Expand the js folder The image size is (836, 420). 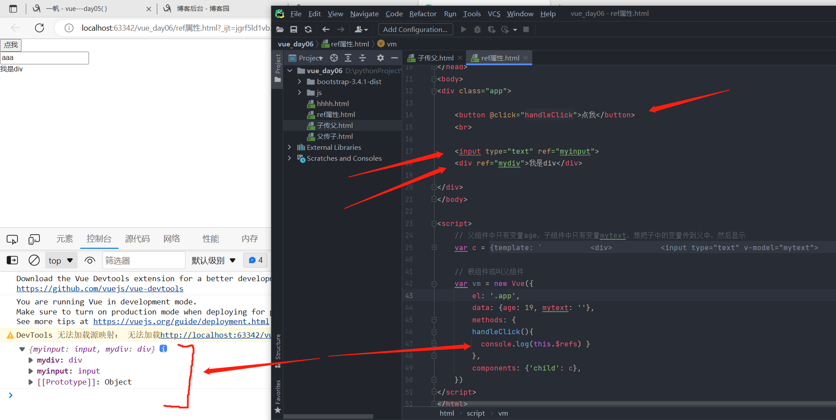[x=299, y=92]
